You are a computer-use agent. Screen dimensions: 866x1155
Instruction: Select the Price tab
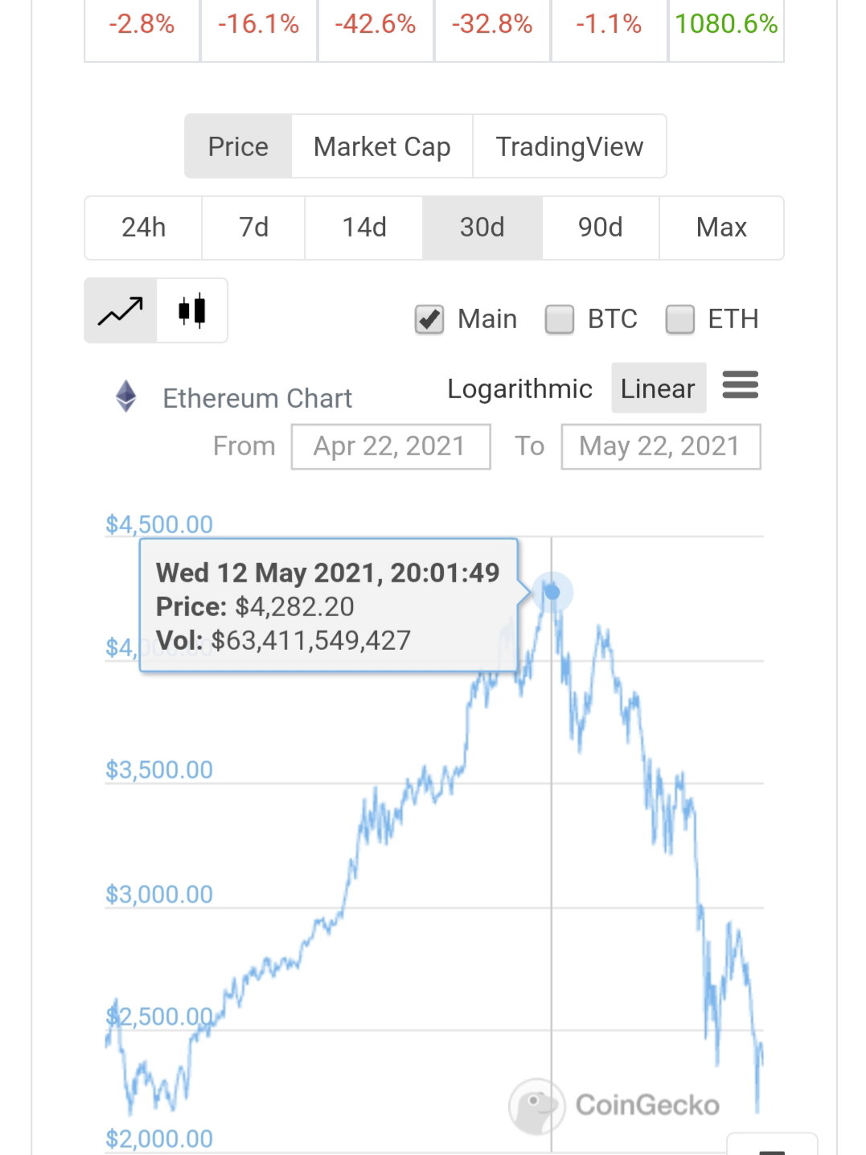pos(238,146)
